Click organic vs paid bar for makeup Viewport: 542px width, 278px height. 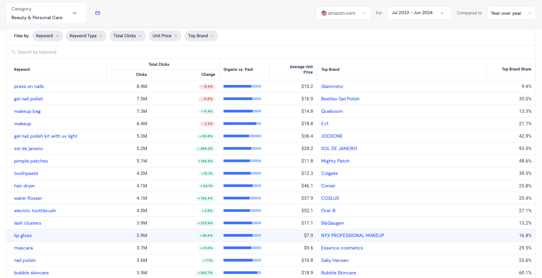242,124
